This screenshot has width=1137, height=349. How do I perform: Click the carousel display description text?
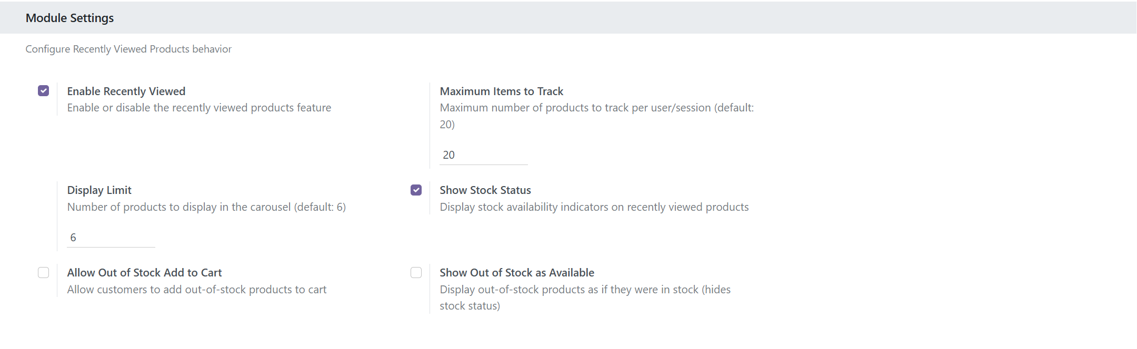click(x=206, y=207)
